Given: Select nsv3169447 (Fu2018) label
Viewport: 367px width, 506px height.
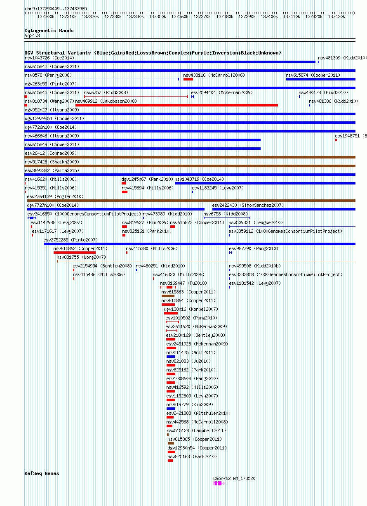Looking at the screenshot, I should pos(184,283).
